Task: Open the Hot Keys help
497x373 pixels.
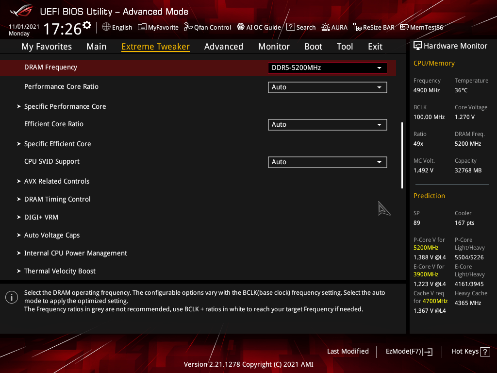Action: (470, 352)
